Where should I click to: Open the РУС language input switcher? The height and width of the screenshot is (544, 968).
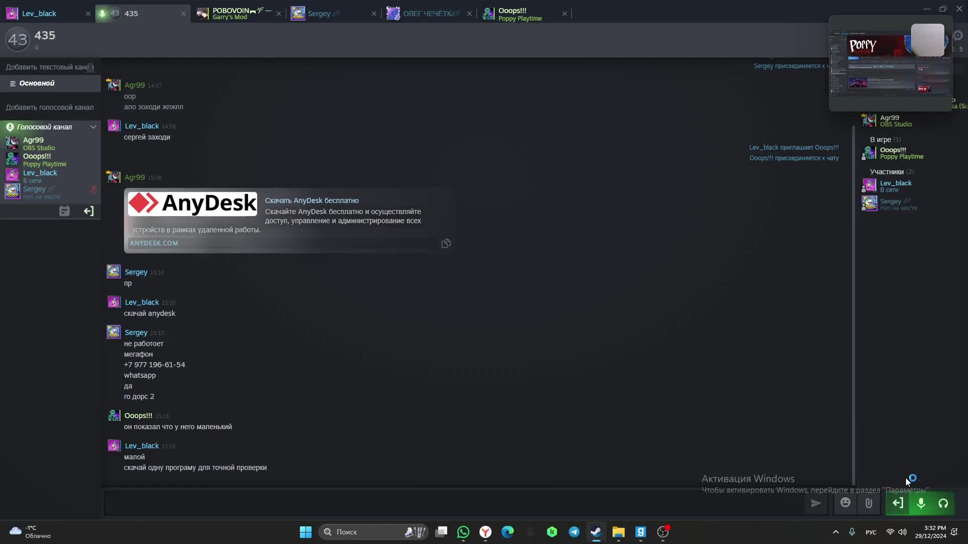(871, 532)
